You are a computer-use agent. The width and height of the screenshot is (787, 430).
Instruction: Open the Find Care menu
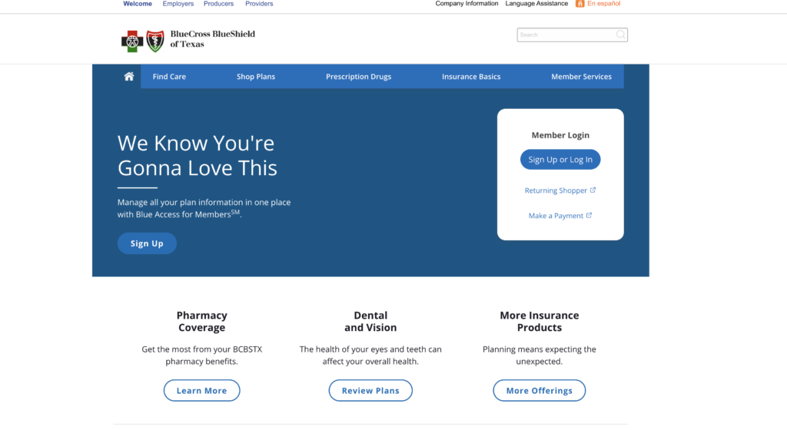click(169, 77)
